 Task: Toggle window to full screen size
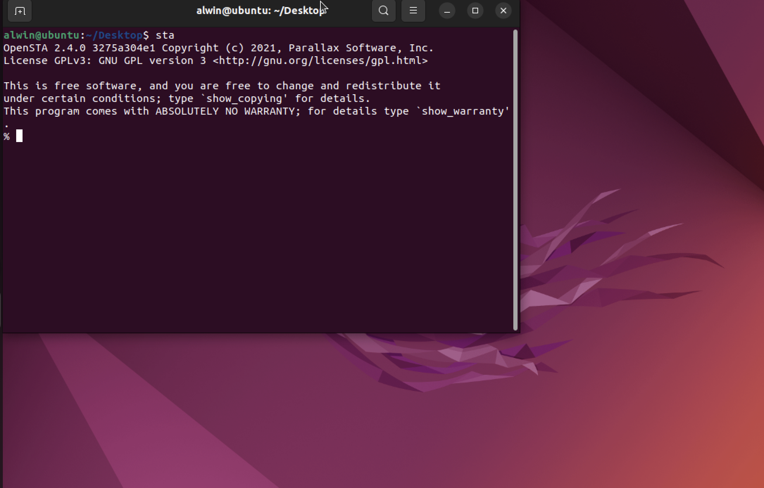pos(475,11)
